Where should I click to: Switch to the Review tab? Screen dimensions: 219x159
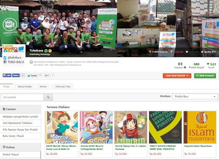pos(43,87)
